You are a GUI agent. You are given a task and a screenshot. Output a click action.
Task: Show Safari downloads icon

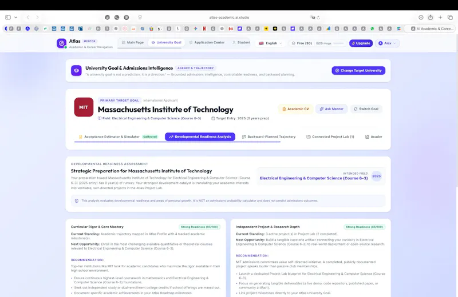pos(421,18)
